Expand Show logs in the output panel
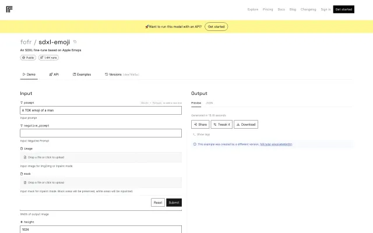 202,134
